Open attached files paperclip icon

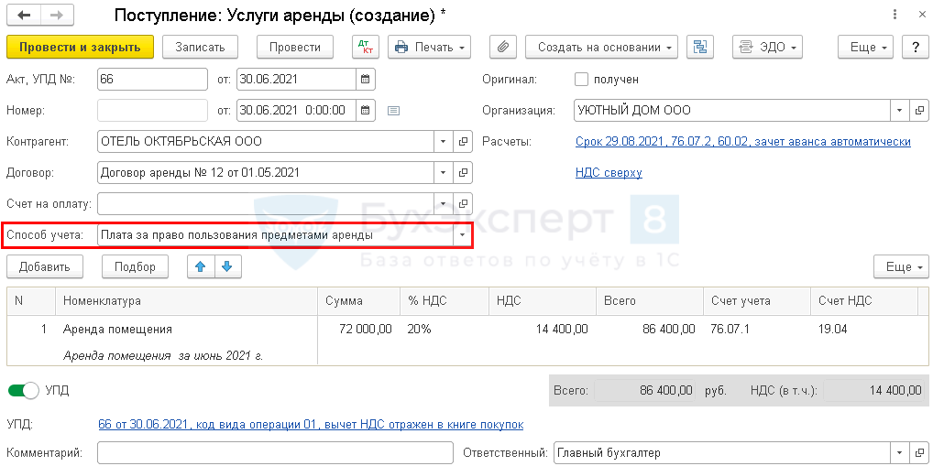coord(503,47)
